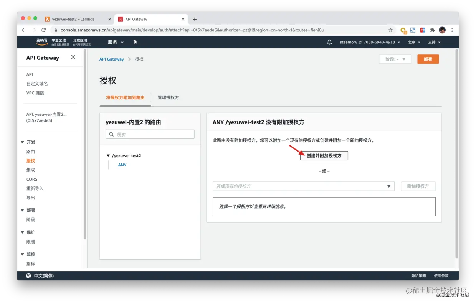Click browser back arrow

24,30
